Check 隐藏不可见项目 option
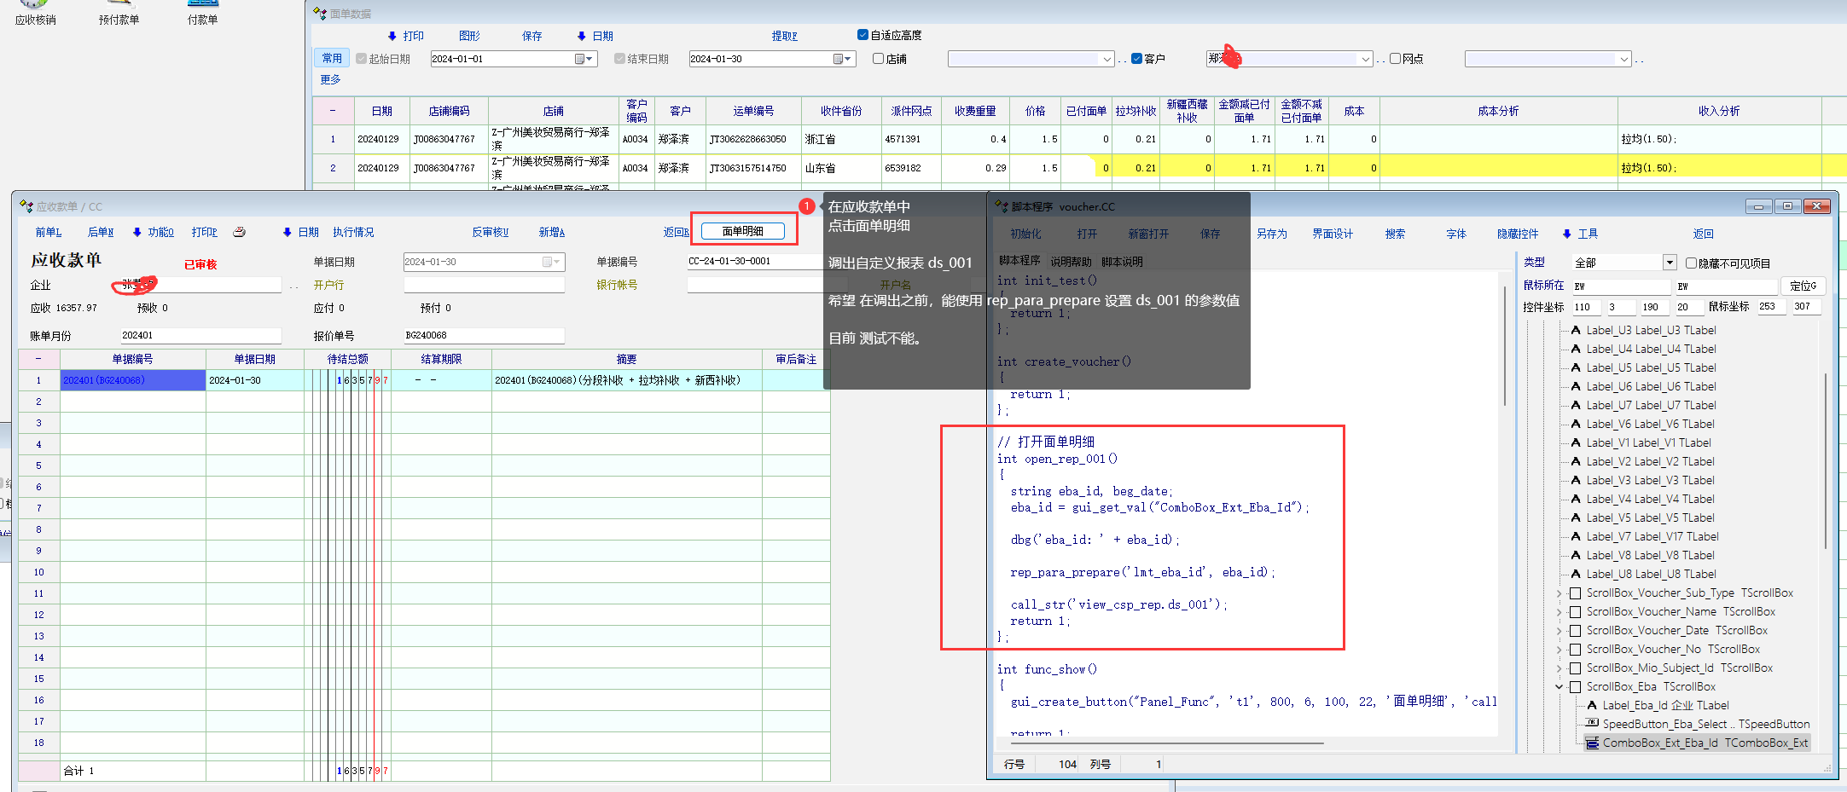This screenshot has height=792, width=1847. tap(1691, 263)
